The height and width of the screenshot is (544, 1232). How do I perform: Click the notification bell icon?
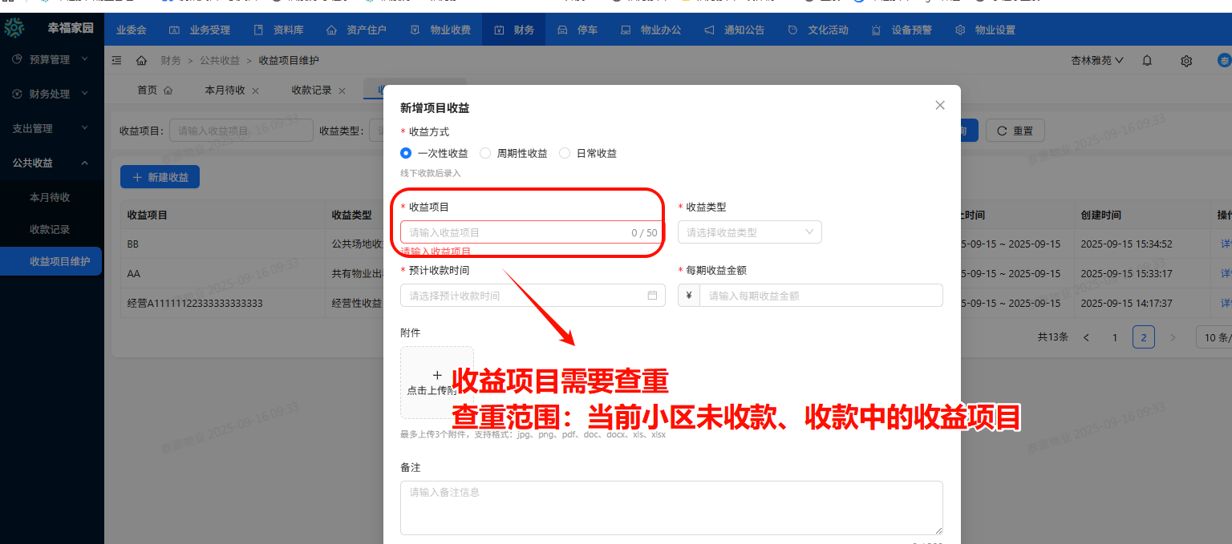click(x=1147, y=60)
